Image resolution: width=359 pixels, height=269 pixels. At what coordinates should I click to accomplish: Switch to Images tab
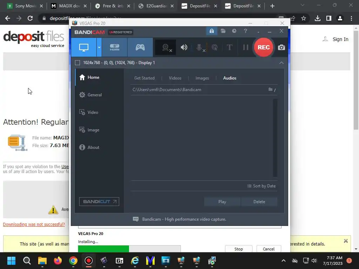tap(202, 78)
